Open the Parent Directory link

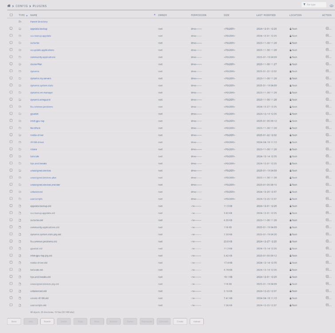point(39,22)
